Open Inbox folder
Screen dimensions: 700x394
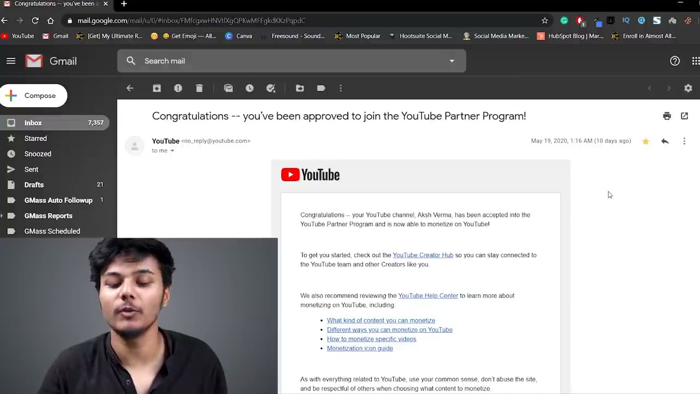[x=55, y=123]
